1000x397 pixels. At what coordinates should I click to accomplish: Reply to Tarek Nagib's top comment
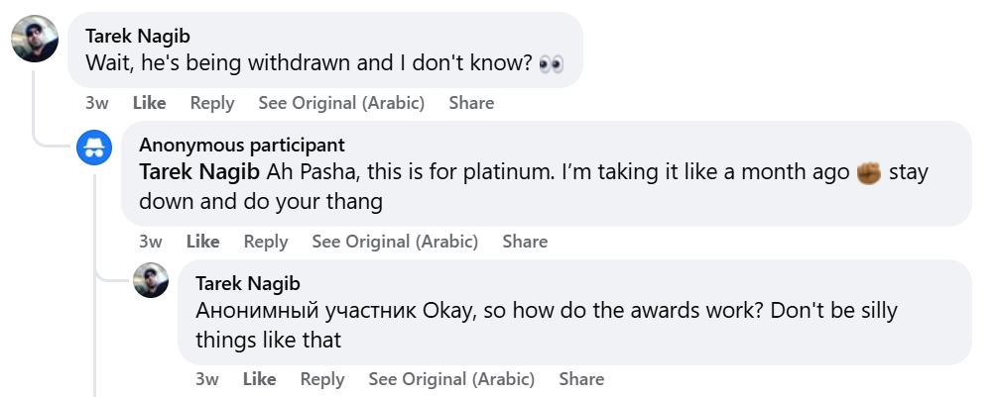212,103
